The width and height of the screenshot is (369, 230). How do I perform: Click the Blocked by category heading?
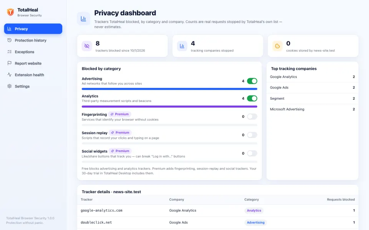(x=101, y=69)
